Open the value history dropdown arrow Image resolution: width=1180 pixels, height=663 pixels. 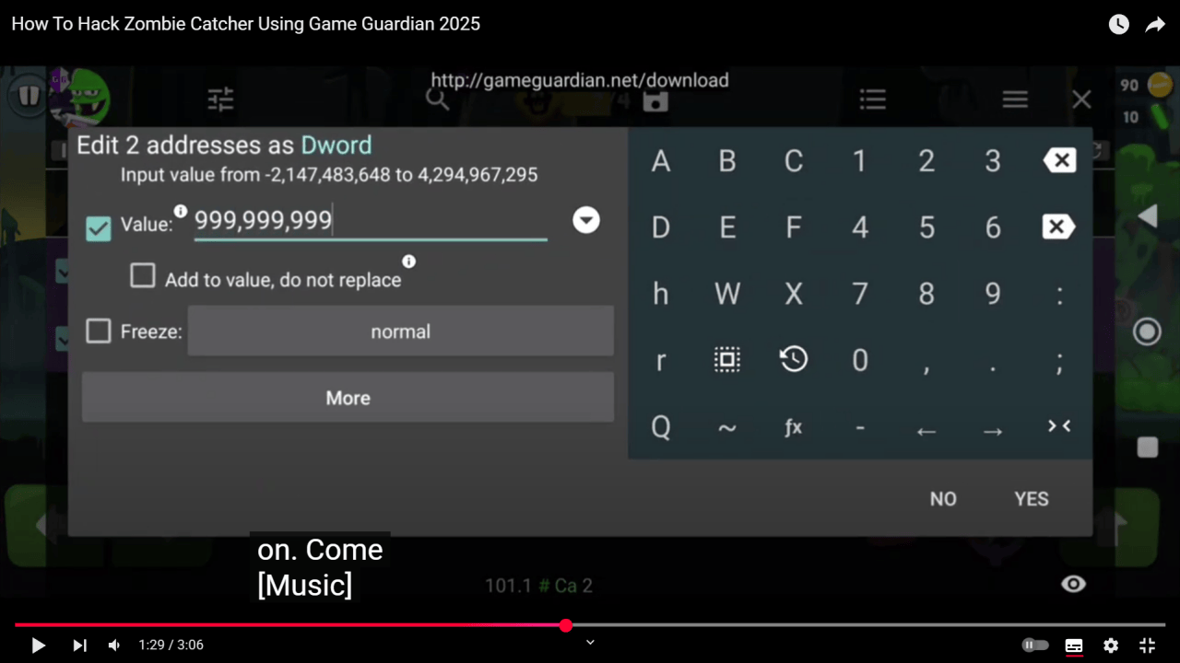pos(586,220)
